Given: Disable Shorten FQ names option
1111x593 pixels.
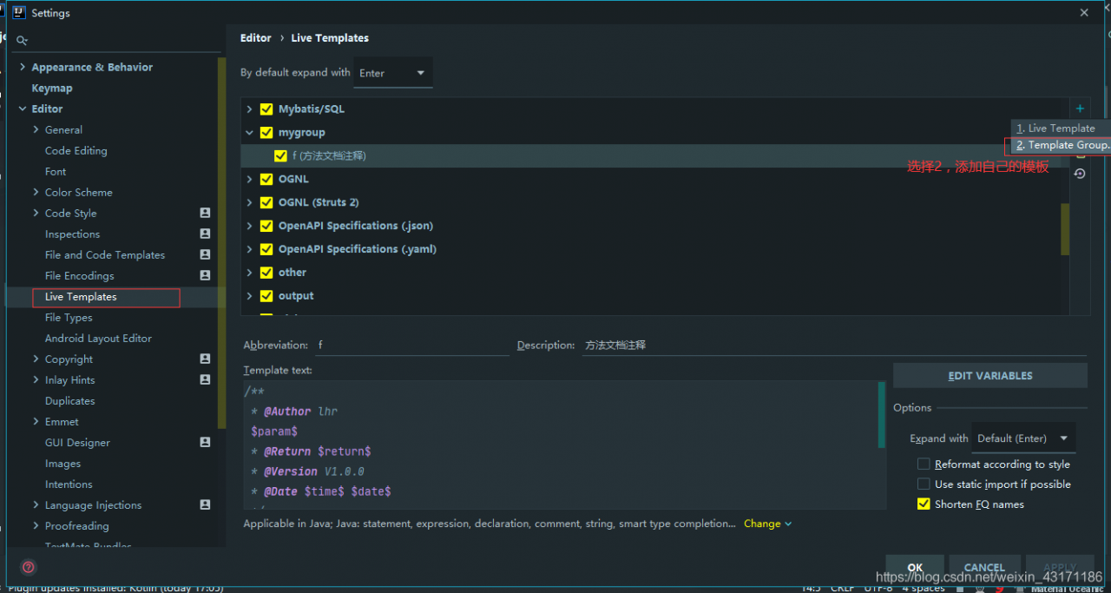Looking at the screenshot, I should click(x=924, y=504).
